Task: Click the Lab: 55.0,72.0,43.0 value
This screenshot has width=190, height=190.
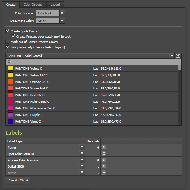Action: [107, 95]
